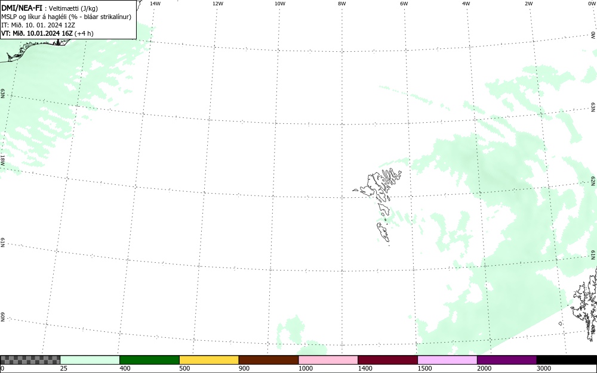Image resolution: width=597 pixels, height=373 pixels.
Task: Click the DMI/NEA-FI title text
Action: point(21,8)
